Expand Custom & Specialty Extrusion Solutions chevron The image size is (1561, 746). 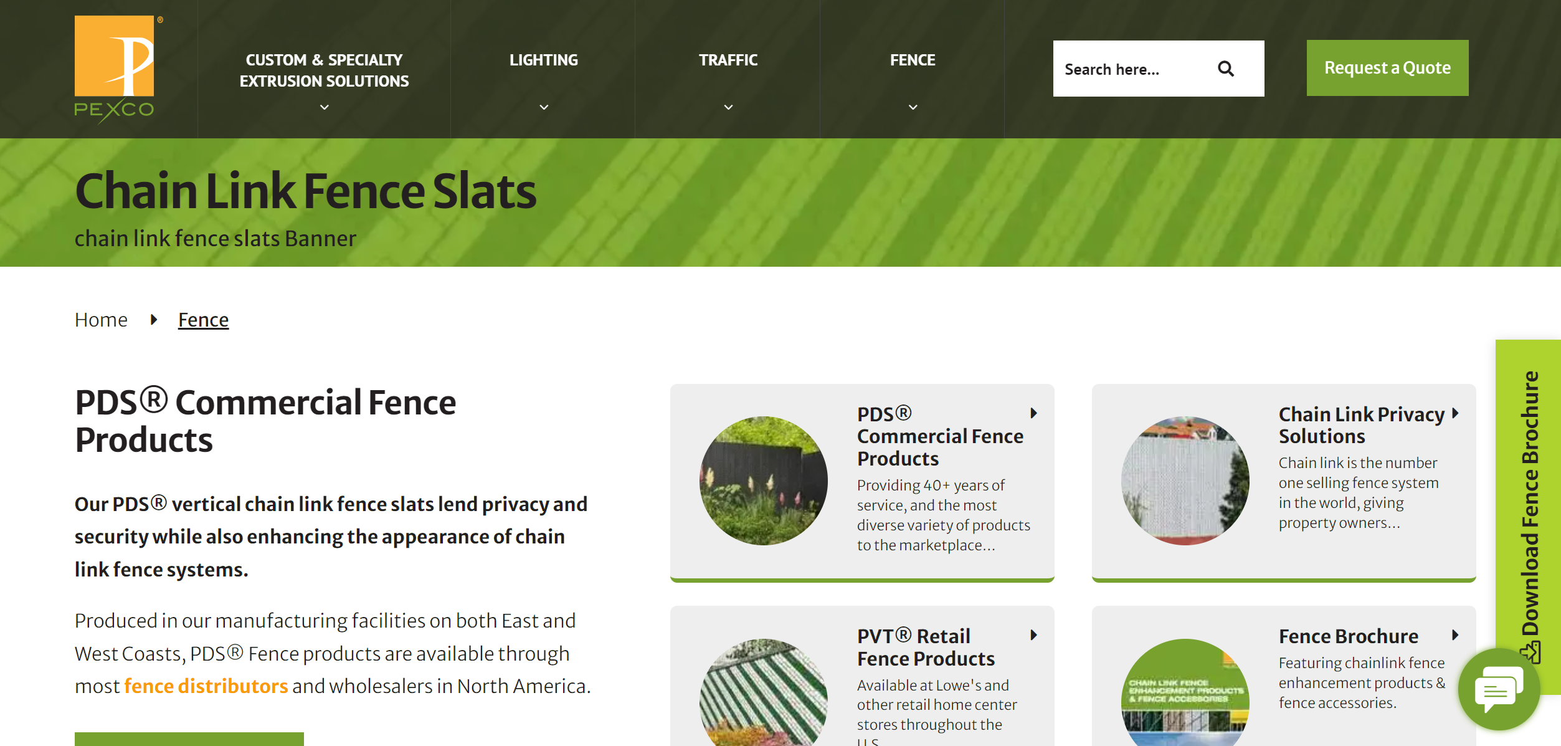[324, 107]
